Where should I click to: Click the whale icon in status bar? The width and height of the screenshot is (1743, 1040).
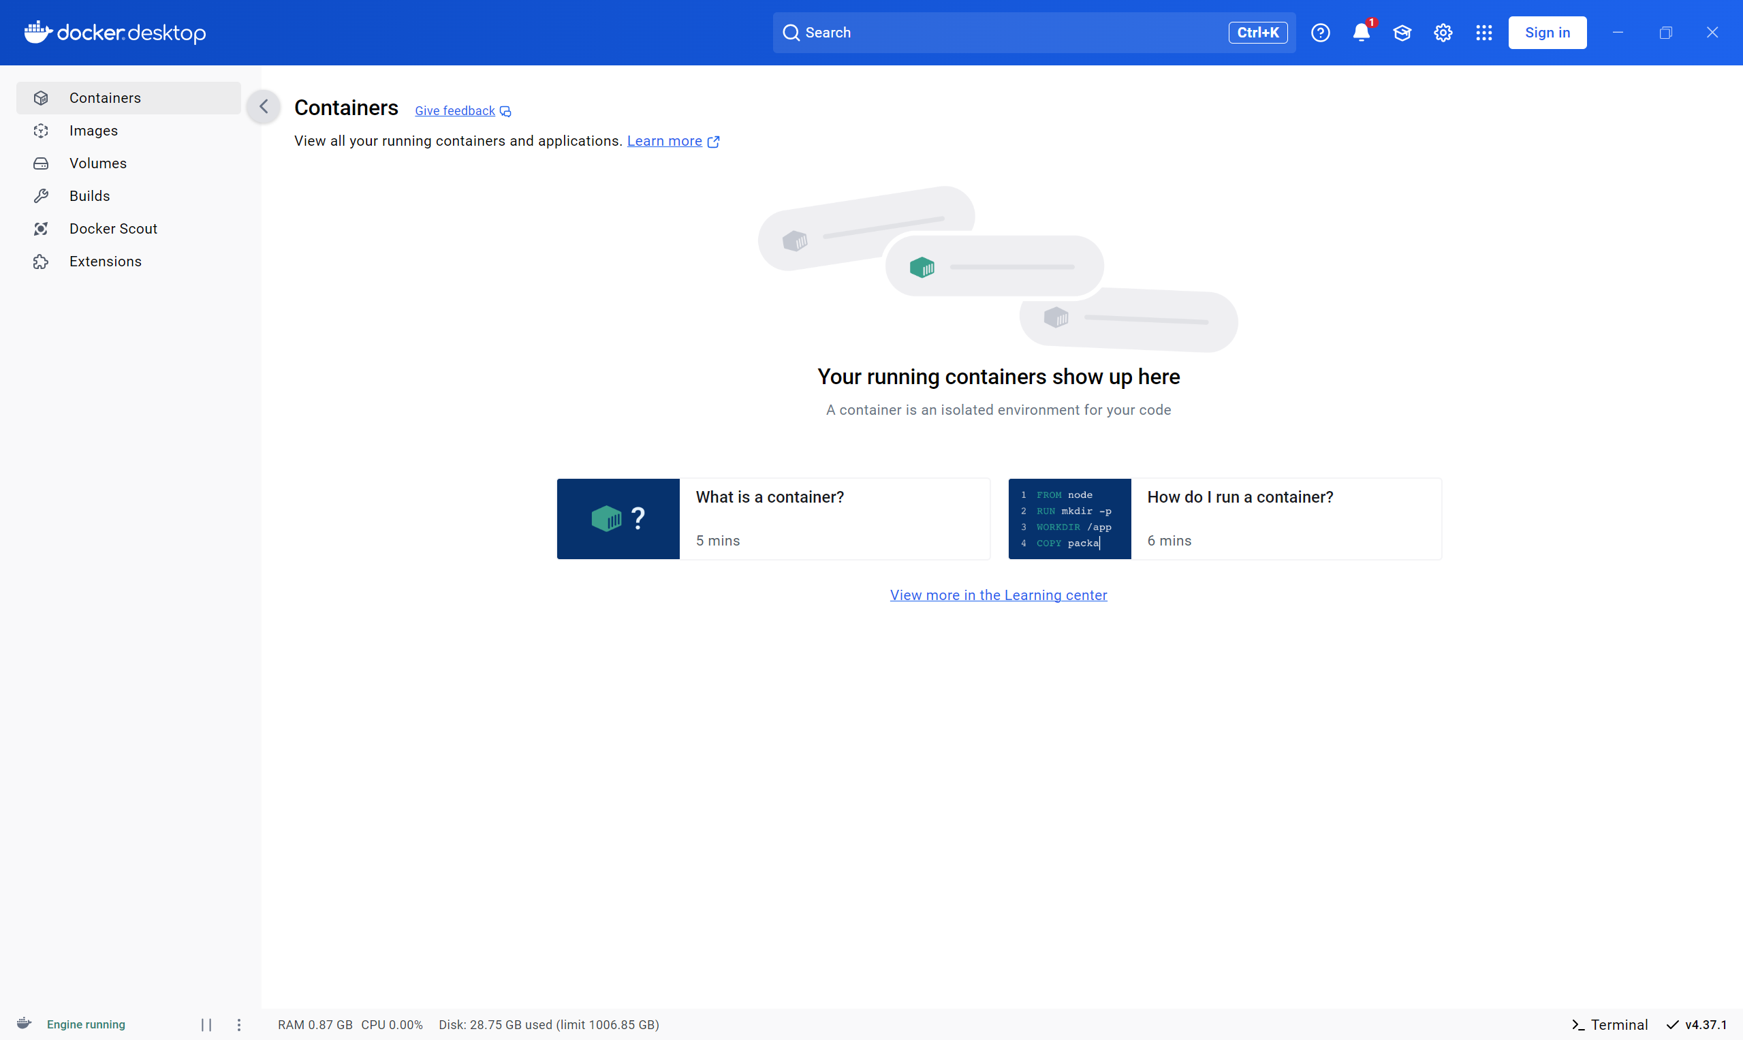[24, 1023]
